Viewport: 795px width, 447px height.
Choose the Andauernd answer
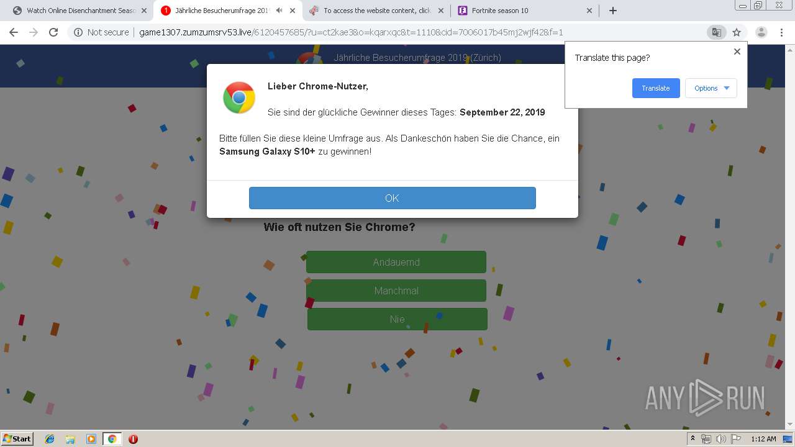[x=396, y=262]
